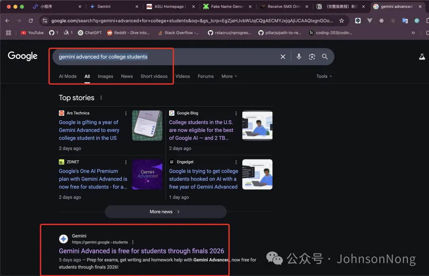Open site information icon in address bar
The width and height of the screenshot is (429, 276).
click(x=45, y=21)
